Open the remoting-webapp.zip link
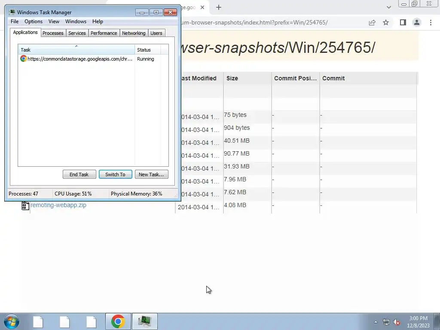 click(58, 205)
